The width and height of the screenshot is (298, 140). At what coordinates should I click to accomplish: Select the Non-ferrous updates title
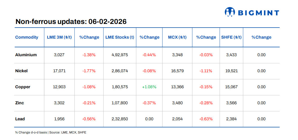point(71,22)
